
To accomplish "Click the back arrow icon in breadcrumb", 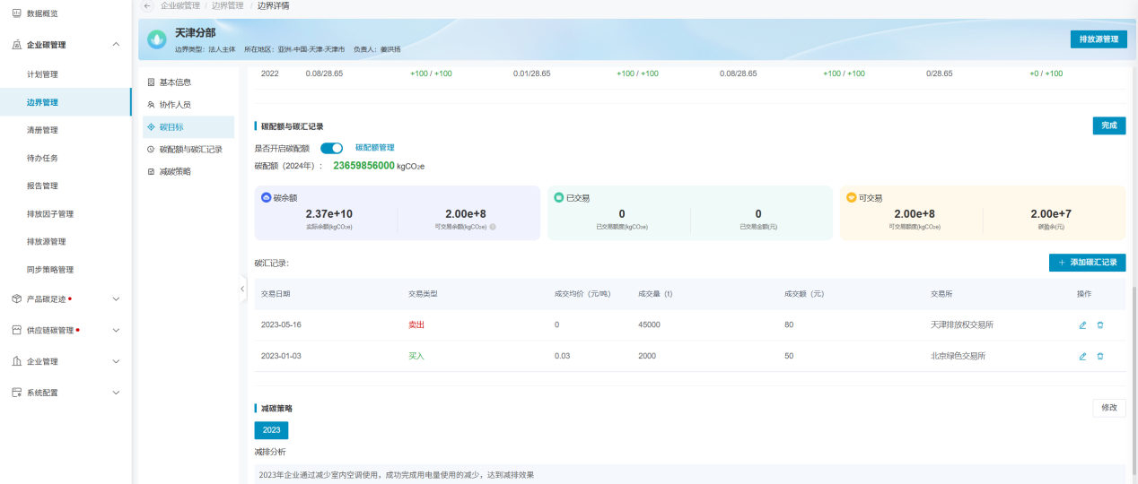I will [147, 6].
